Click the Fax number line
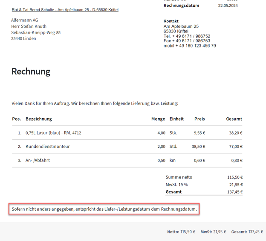The image size is (266, 241). pos(187,41)
